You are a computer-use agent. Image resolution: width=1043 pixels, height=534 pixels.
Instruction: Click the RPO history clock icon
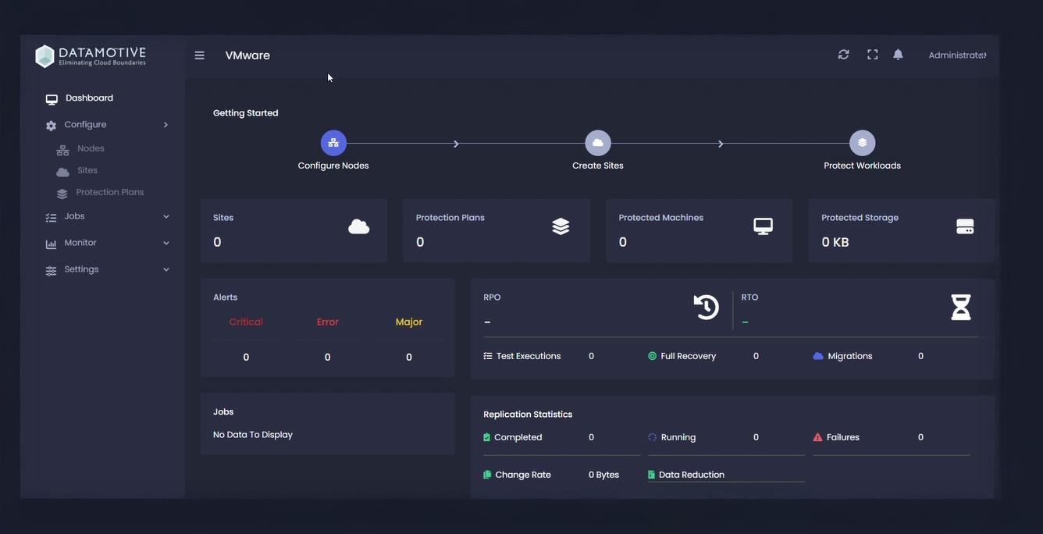point(705,307)
